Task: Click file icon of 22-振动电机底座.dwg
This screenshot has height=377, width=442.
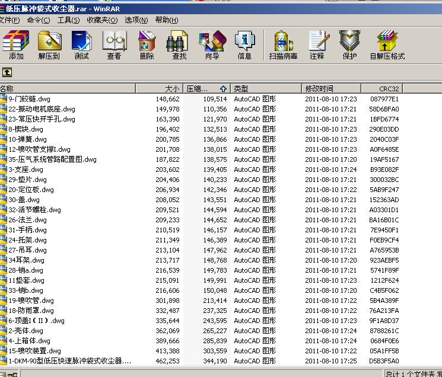Action: click(x=4, y=108)
